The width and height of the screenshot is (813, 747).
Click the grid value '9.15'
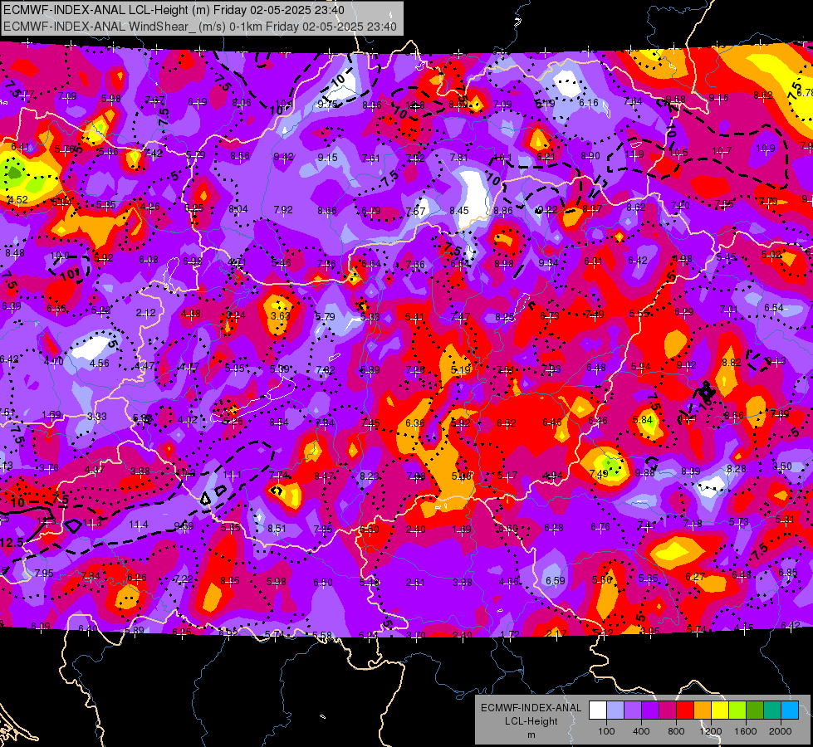tap(328, 157)
